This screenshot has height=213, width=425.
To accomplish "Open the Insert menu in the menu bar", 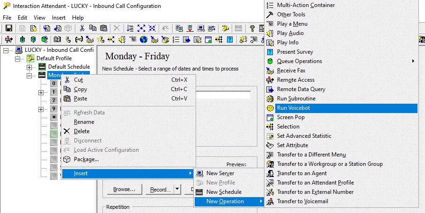I will 59,17.
